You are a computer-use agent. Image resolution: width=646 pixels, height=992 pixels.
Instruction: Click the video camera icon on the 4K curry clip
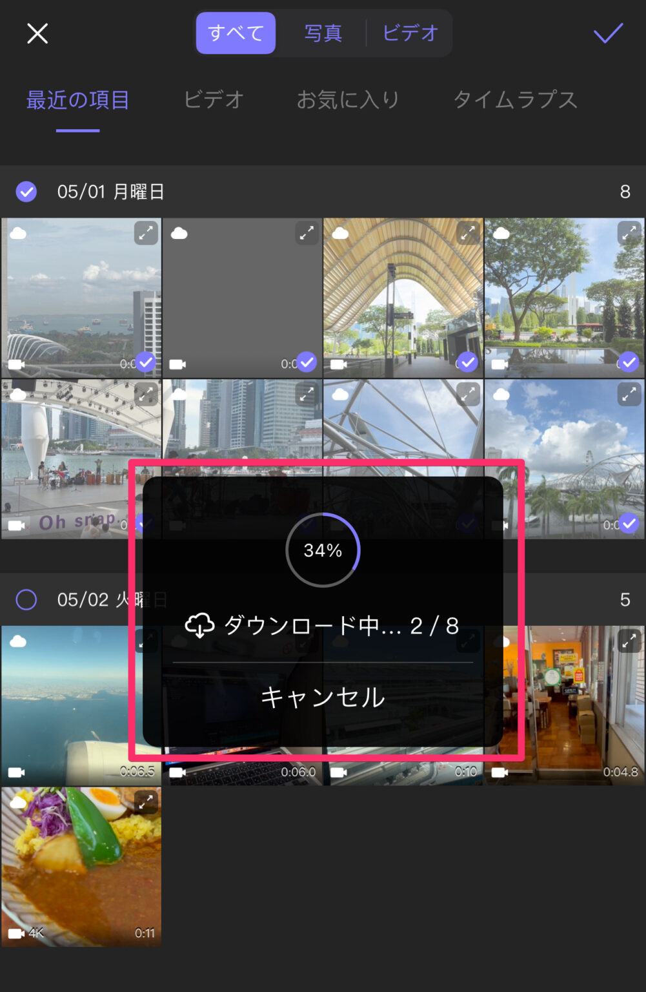click(15, 933)
